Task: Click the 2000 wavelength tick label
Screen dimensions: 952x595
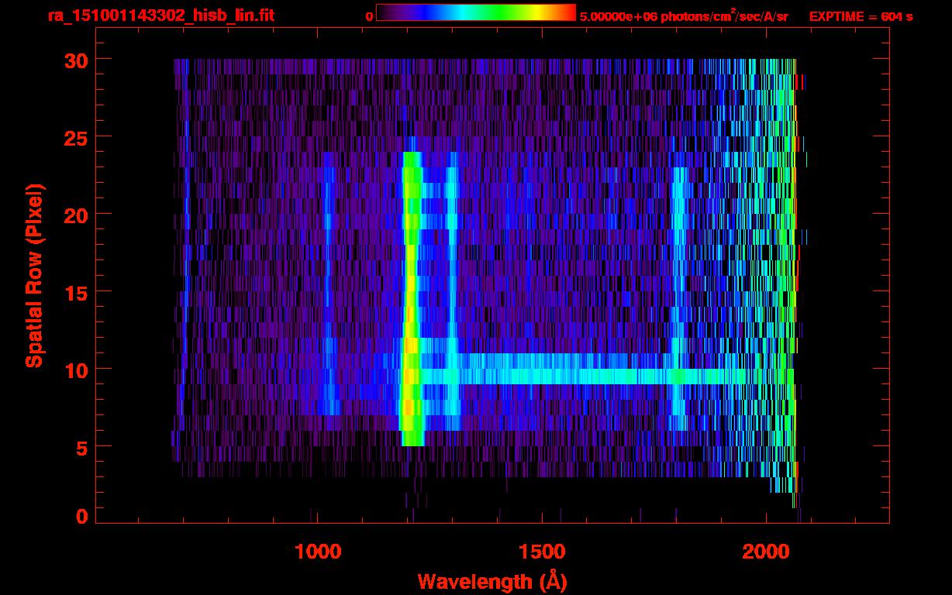Action: (766, 551)
